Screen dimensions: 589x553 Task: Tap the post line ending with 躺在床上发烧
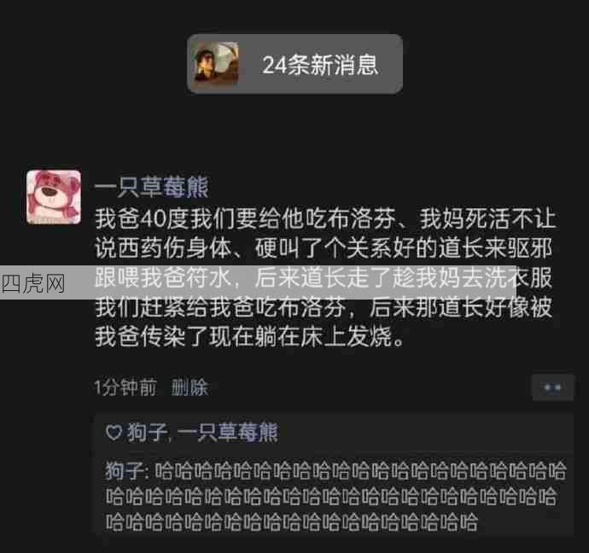[250, 336]
